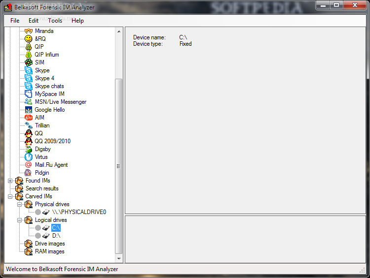Expand the Found IMs node

(x=10, y=181)
